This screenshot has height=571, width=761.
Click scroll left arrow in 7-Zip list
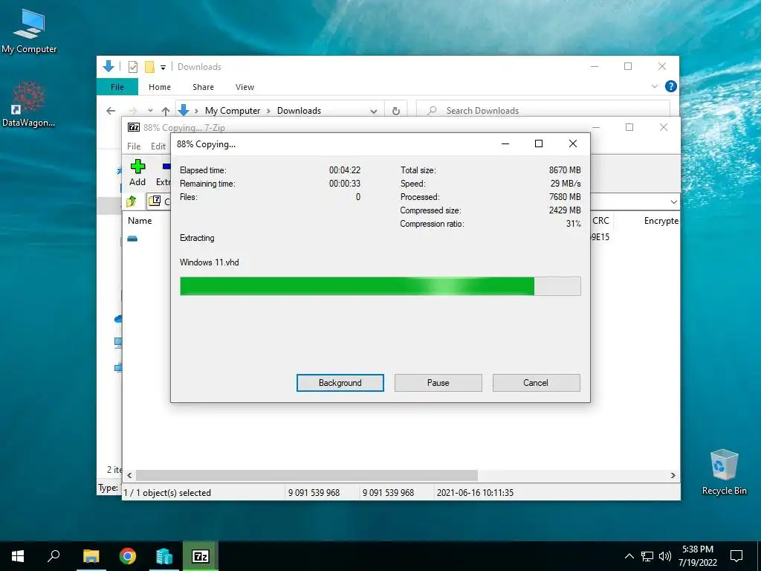click(x=129, y=475)
